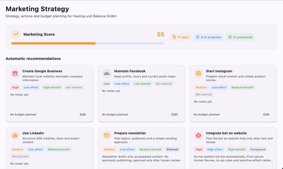Click the Automatic recommendations heading
This screenshot has width=283, height=169.
(33, 59)
